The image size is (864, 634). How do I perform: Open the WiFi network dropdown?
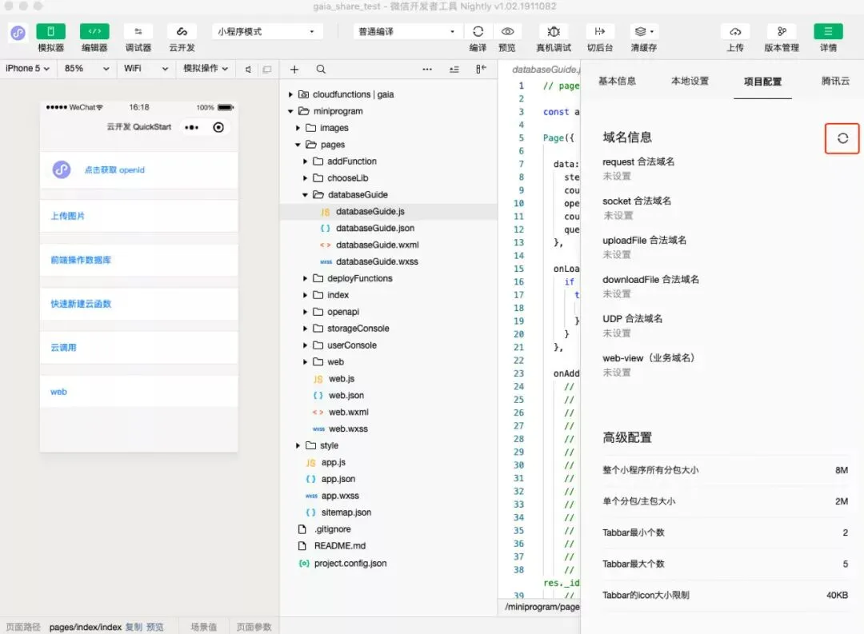point(146,68)
